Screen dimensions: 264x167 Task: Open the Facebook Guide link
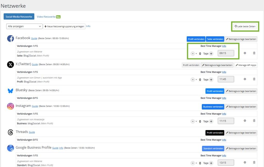point(34,38)
